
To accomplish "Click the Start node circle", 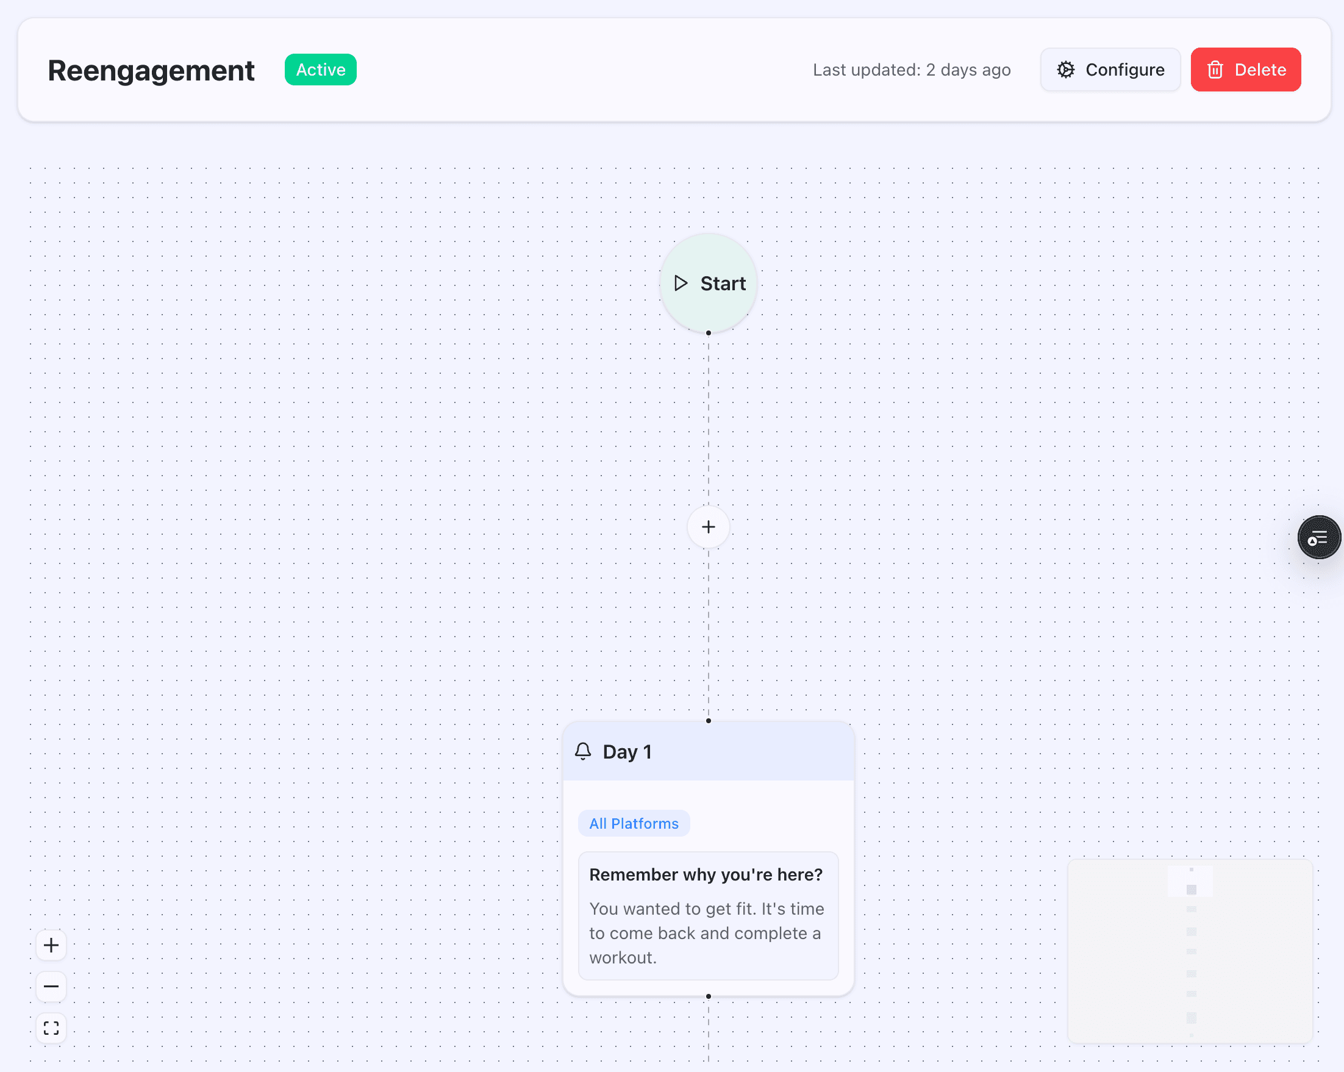I will [708, 283].
